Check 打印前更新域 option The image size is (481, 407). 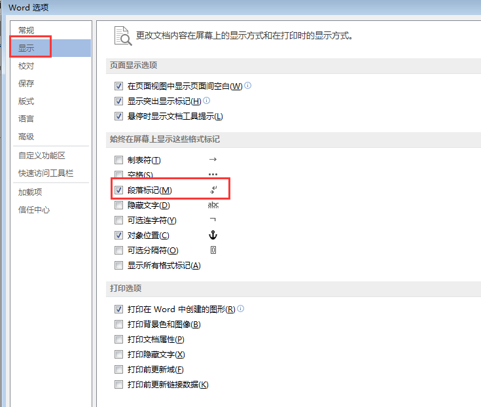point(118,370)
